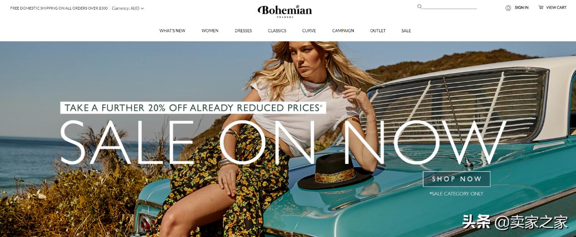The height and width of the screenshot is (237, 576).
Task: Click the Sign In link
Action: coord(521,8)
